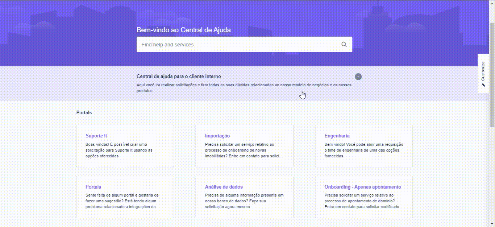
Task: Click 'Central de ajuda para o cliente interno' title
Action: click(179, 77)
